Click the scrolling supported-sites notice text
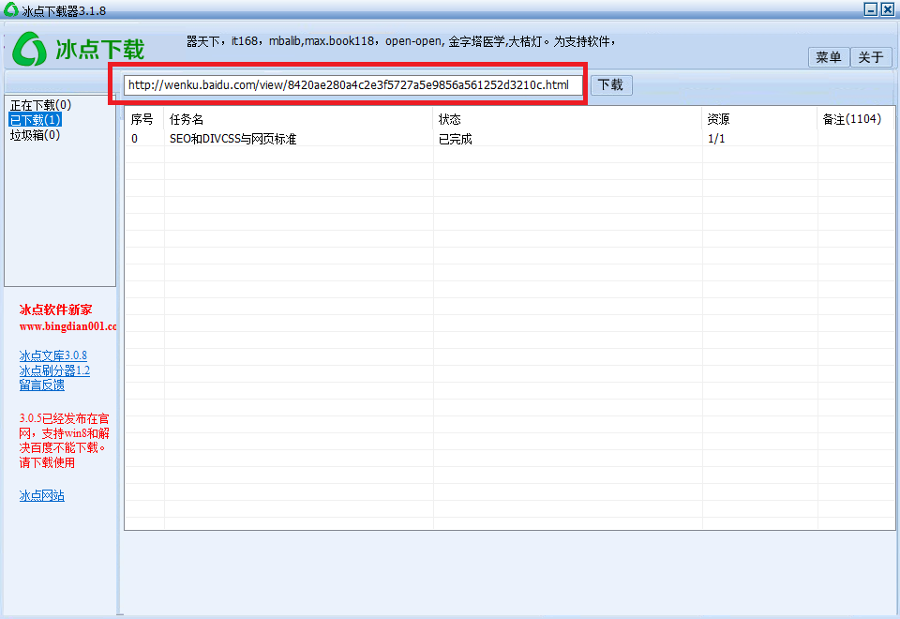This screenshot has height=619, width=900. tap(401, 41)
